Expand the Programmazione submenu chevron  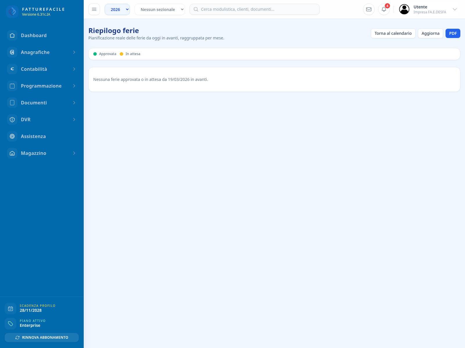pos(74,86)
